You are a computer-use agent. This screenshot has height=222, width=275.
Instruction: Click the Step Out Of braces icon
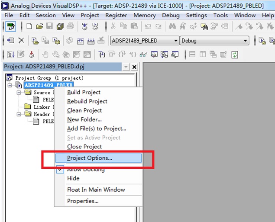(x=122, y=55)
